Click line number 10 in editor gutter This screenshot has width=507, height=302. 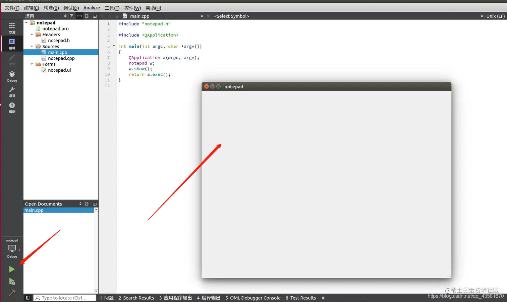click(107, 74)
